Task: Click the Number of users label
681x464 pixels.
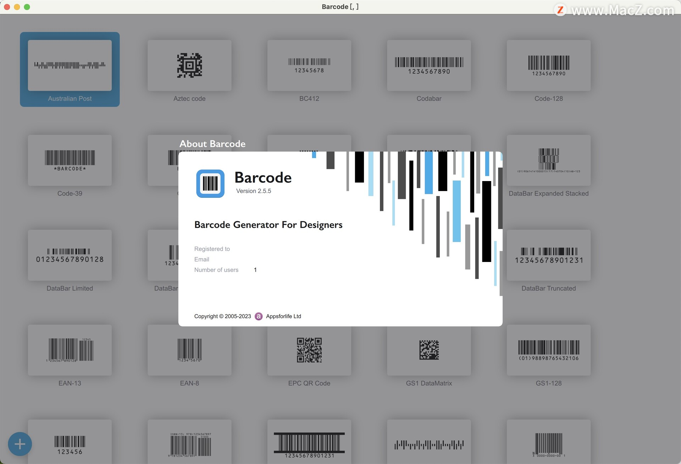Action: coord(216,270)
